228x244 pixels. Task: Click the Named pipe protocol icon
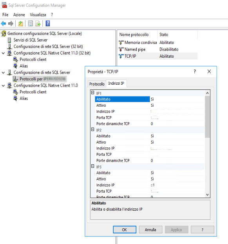121,49
